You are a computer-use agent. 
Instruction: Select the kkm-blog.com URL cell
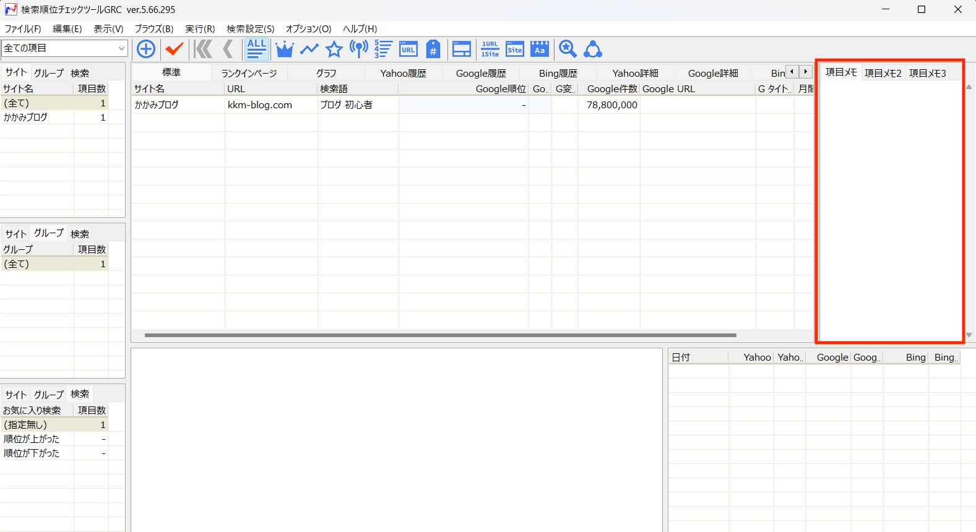271,105
